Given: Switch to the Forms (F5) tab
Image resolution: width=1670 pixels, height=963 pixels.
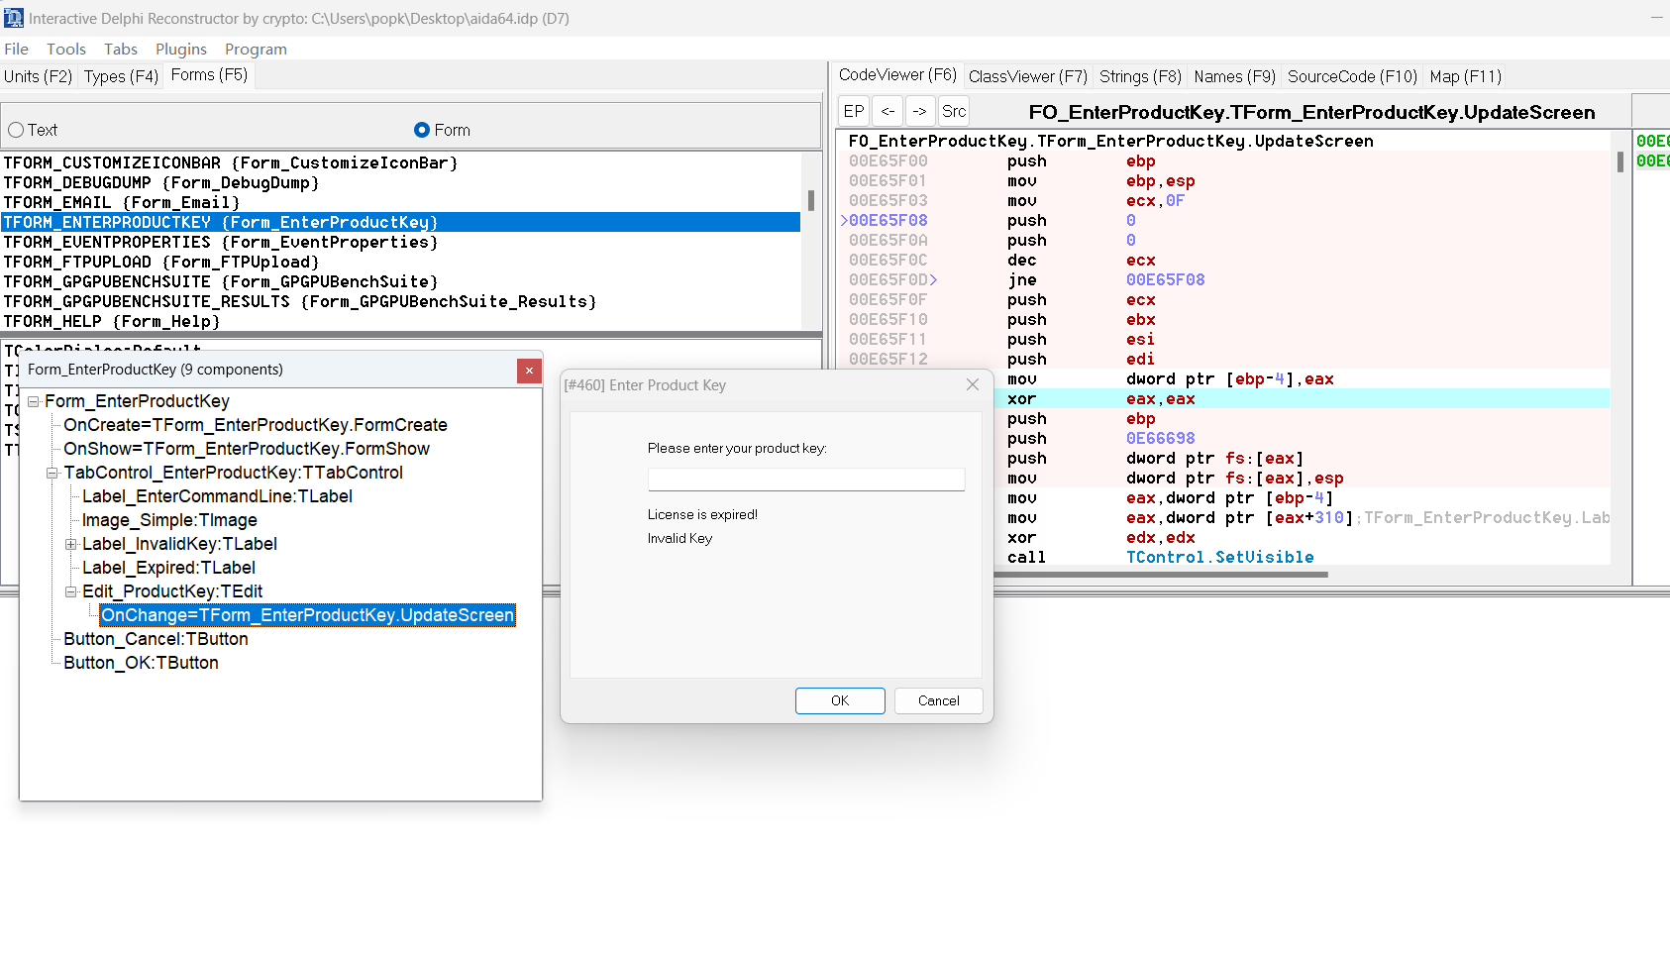Looking at the screenshot, I should [209, 75].
